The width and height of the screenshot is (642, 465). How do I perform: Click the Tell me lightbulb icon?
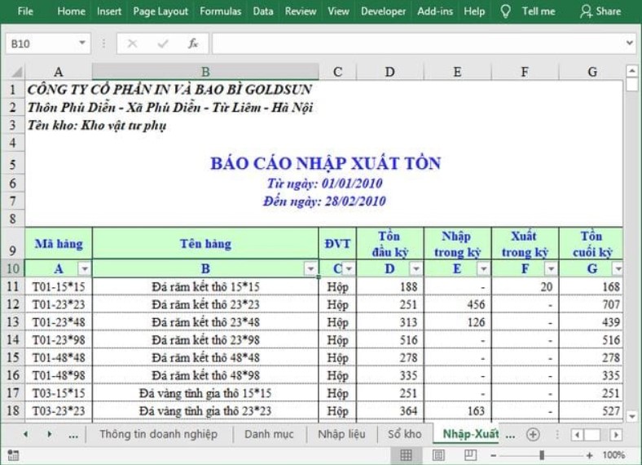[x=506, y=11]
